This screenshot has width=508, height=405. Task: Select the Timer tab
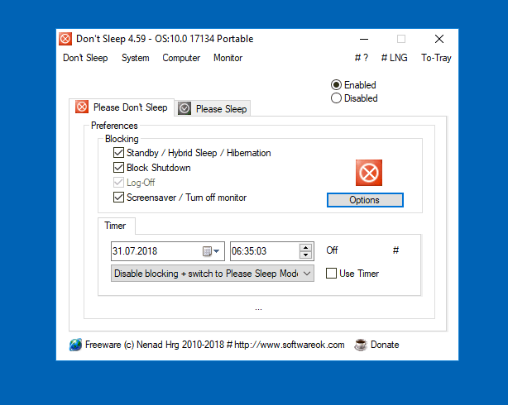pyautogui.click(x=117, y=226)
